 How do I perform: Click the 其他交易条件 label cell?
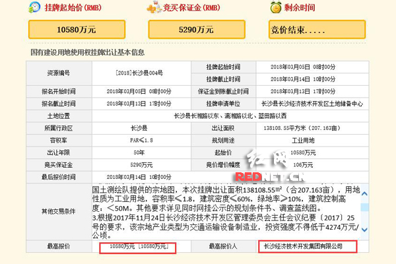click(x=59, y=211)
